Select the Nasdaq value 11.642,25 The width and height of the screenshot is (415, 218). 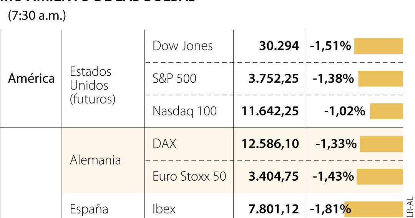click(x=270, y=111)
